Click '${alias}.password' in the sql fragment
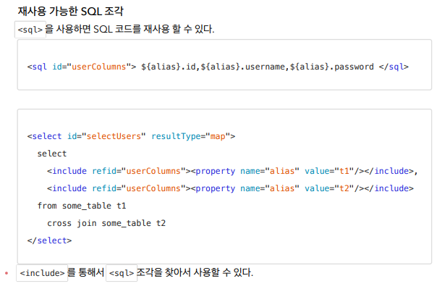 [331, 67]
